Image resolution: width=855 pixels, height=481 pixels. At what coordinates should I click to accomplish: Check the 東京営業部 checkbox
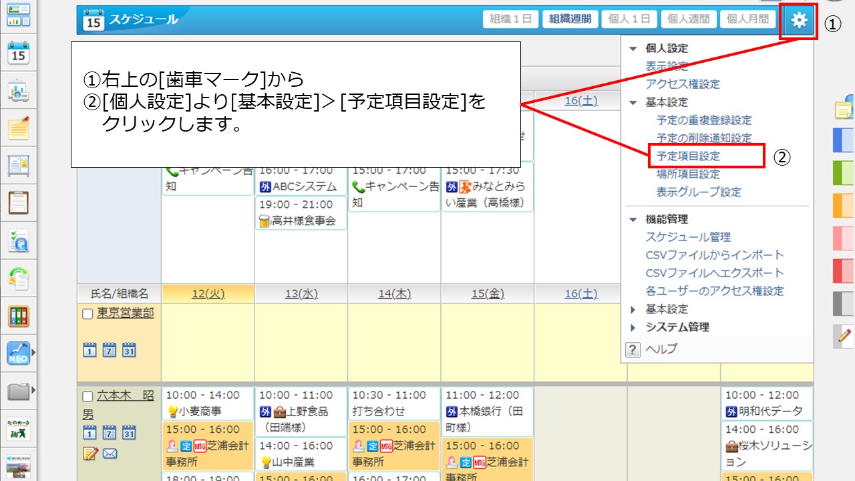[88, 314]
